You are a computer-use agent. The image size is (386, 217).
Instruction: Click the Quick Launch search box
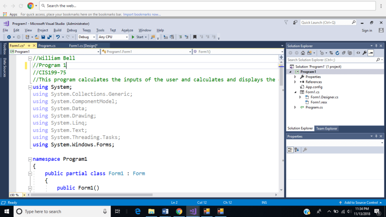pos(328,22)
